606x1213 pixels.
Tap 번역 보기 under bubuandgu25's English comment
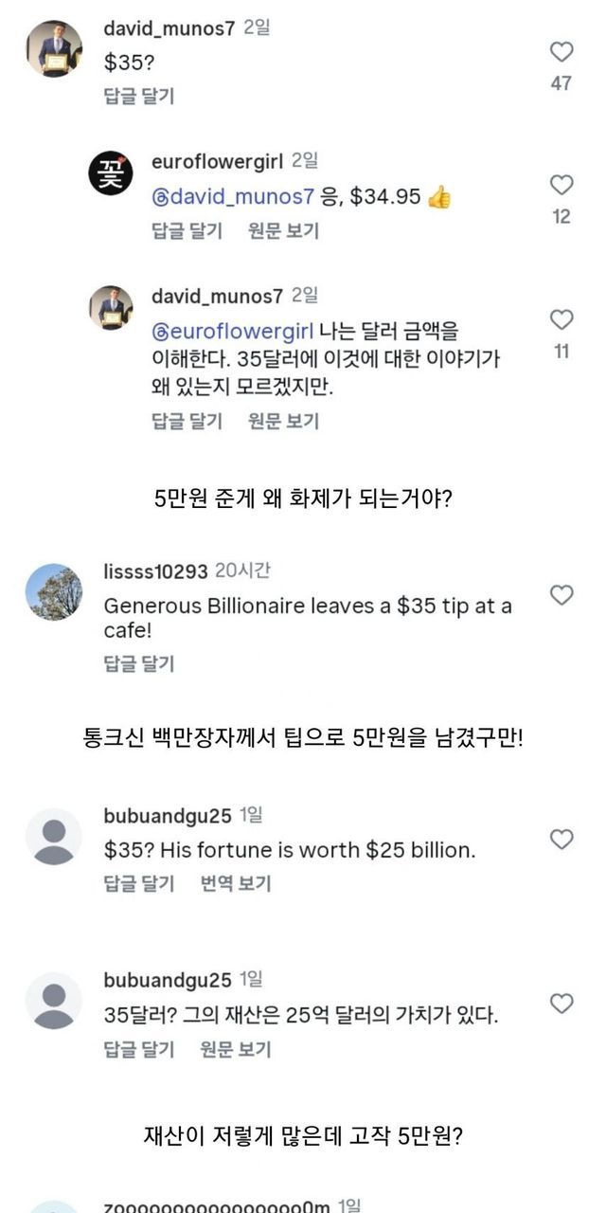(236, 884)
